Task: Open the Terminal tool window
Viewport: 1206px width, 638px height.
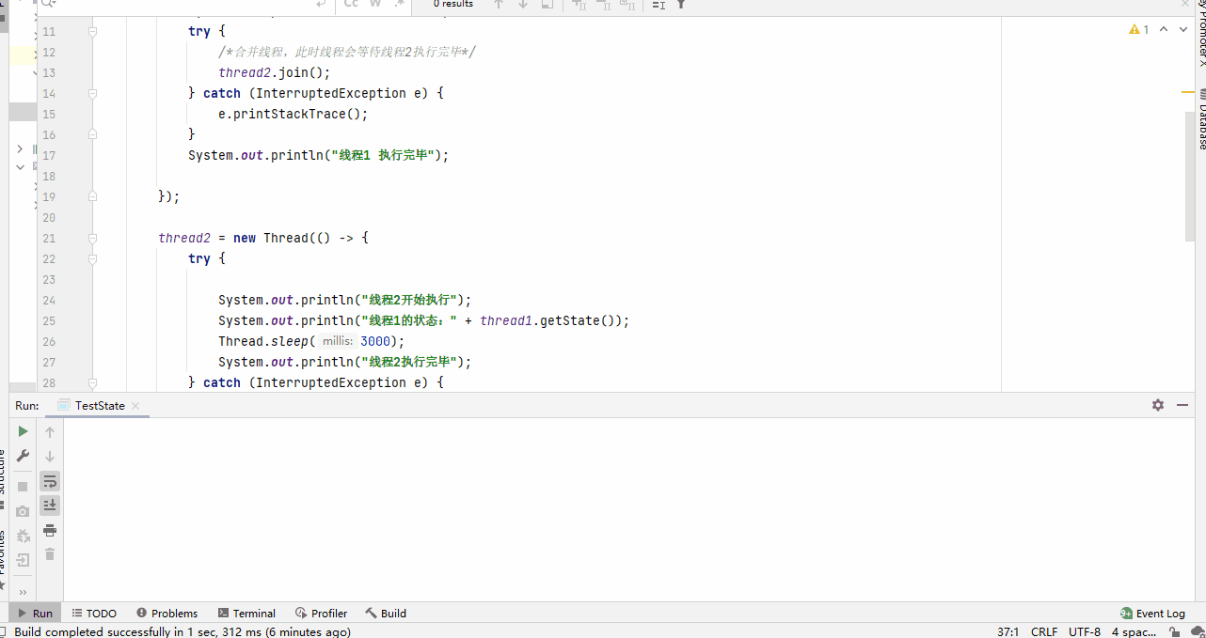Action: [246, 613]
